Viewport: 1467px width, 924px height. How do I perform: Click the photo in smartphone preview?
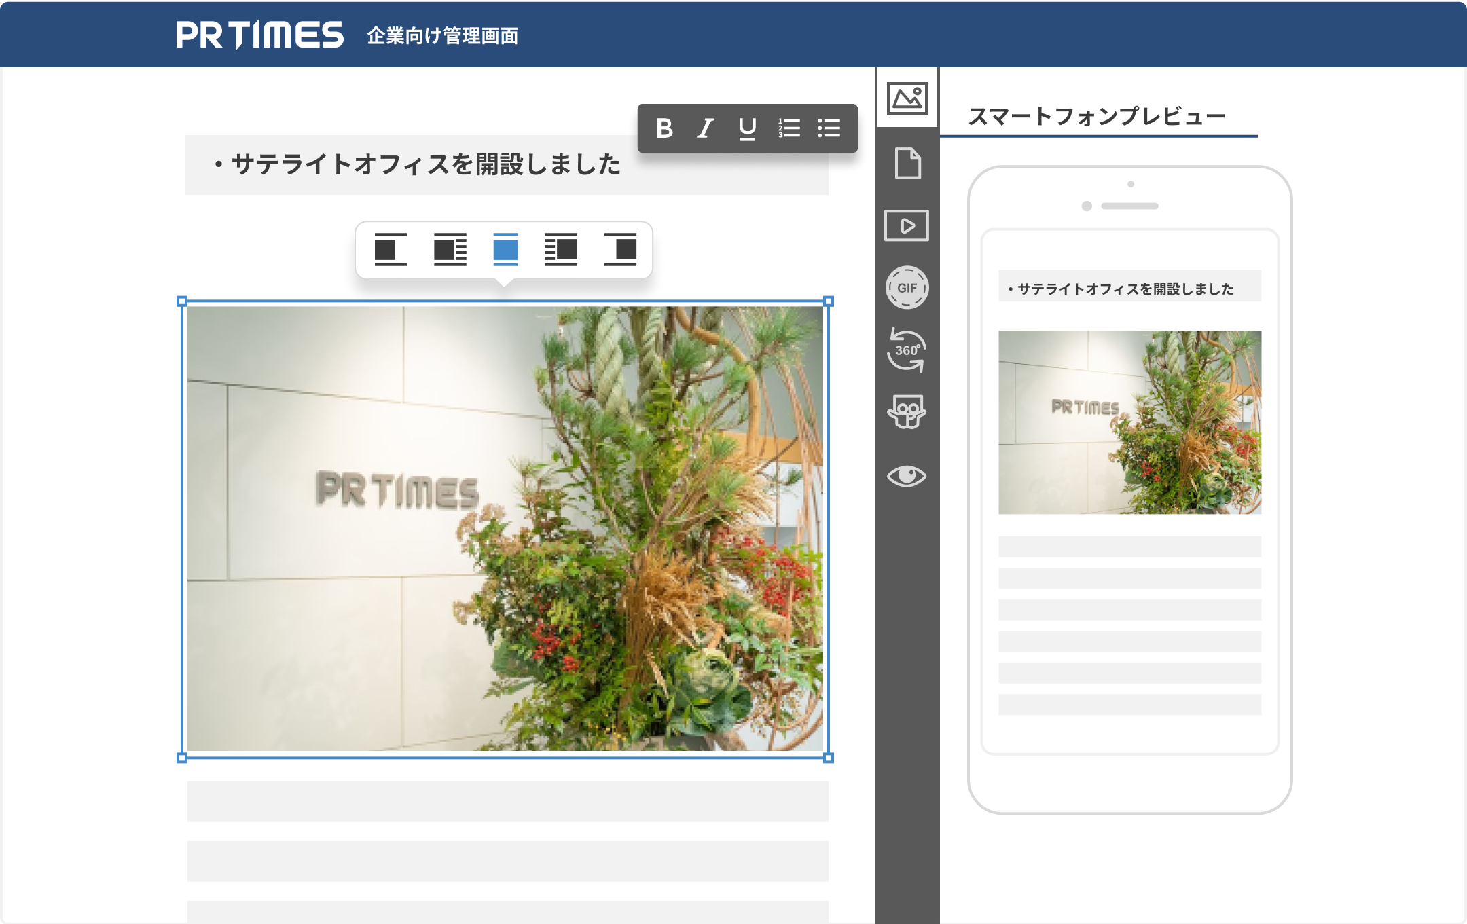(1129, 422)
